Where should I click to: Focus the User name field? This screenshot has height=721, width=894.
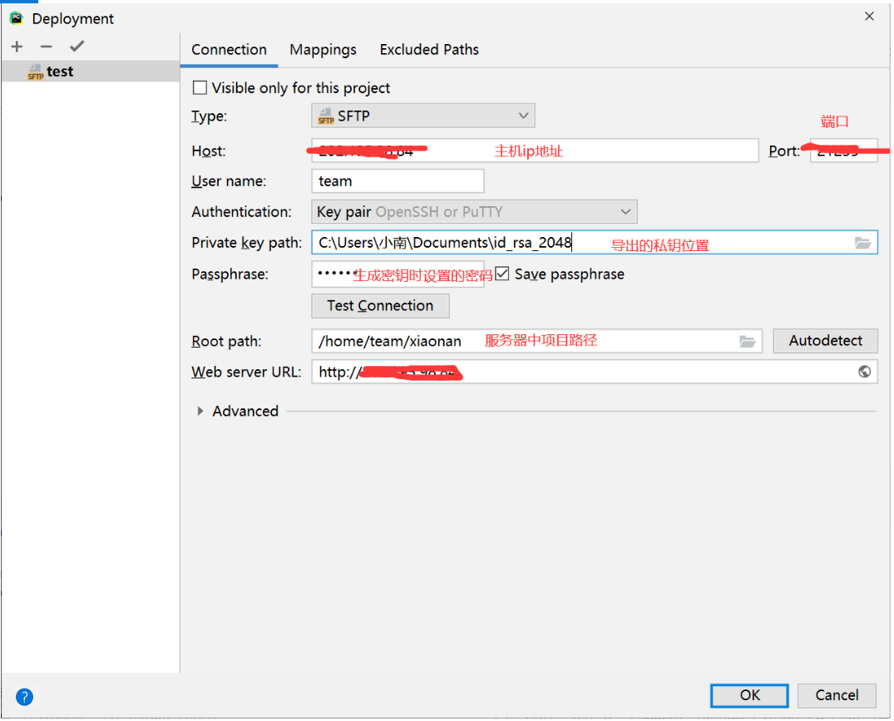398,181
